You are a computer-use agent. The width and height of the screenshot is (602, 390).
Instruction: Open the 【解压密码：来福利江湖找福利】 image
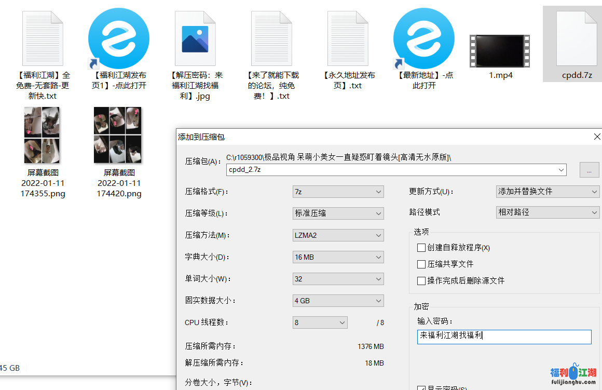pyautogui.click(x=195, y=39)
